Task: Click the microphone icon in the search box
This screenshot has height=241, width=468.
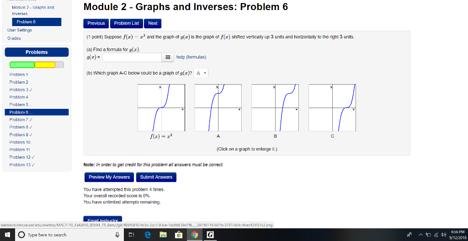Action: point(117,235)
